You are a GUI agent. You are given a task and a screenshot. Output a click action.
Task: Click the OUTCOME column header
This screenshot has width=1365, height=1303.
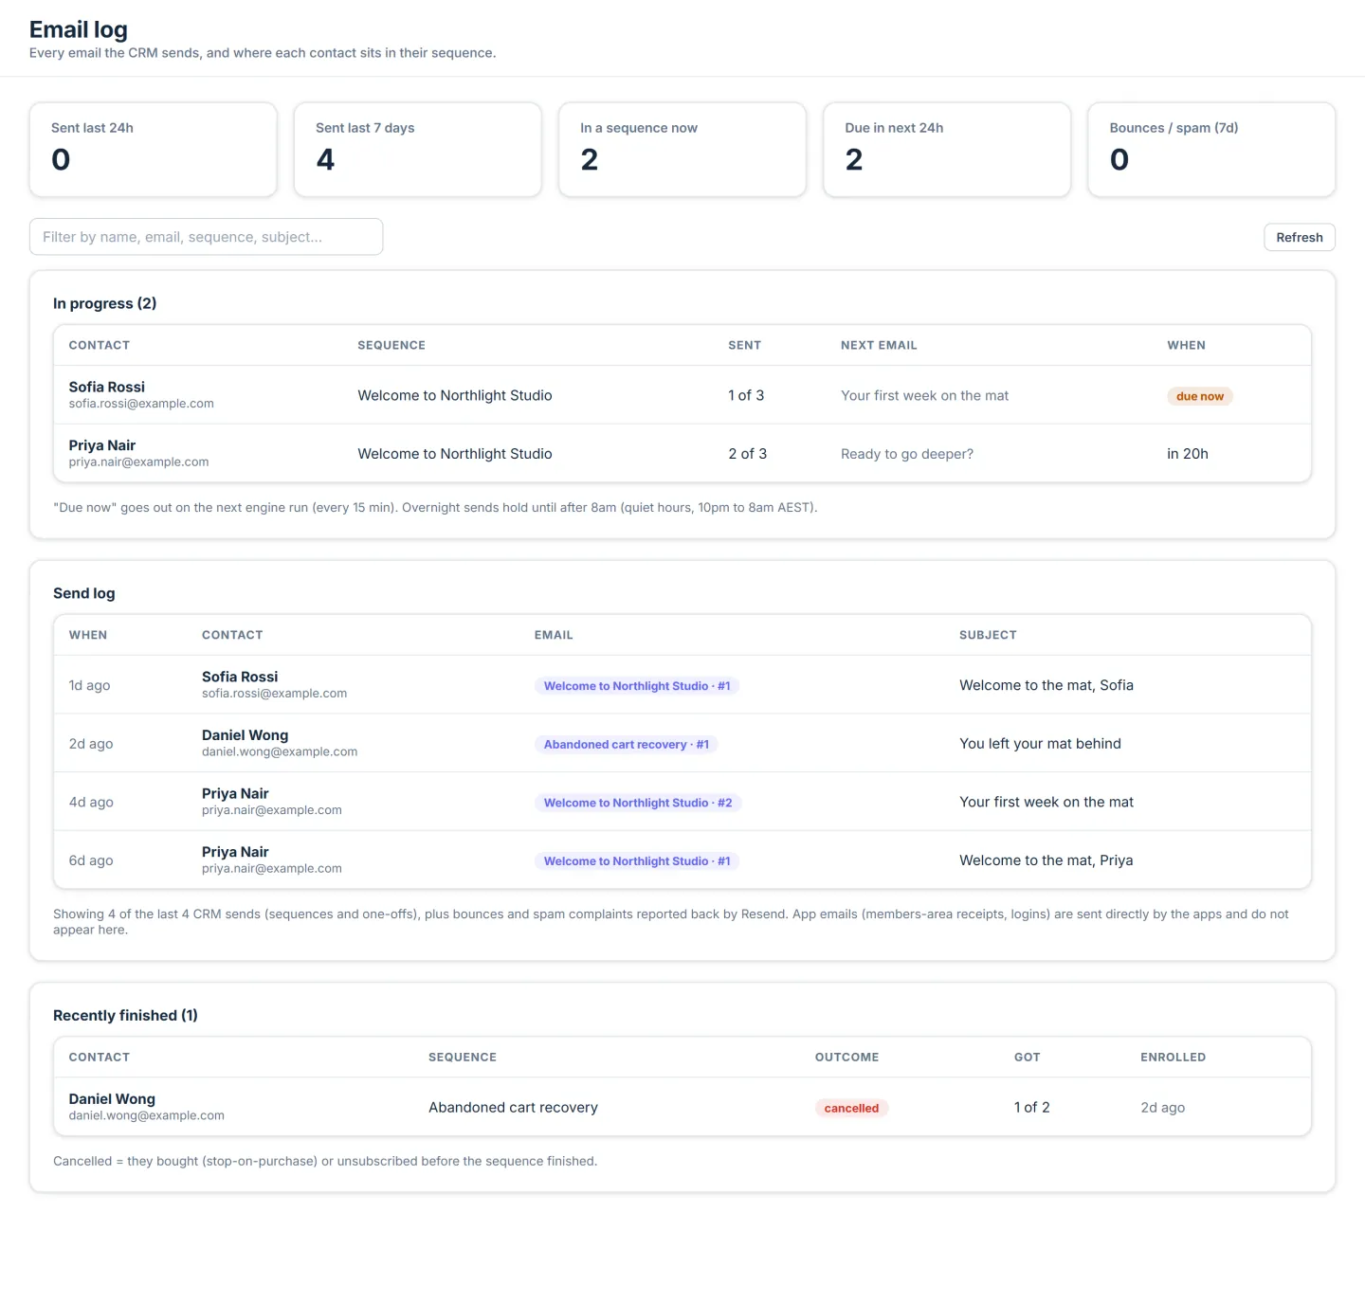846,1057
